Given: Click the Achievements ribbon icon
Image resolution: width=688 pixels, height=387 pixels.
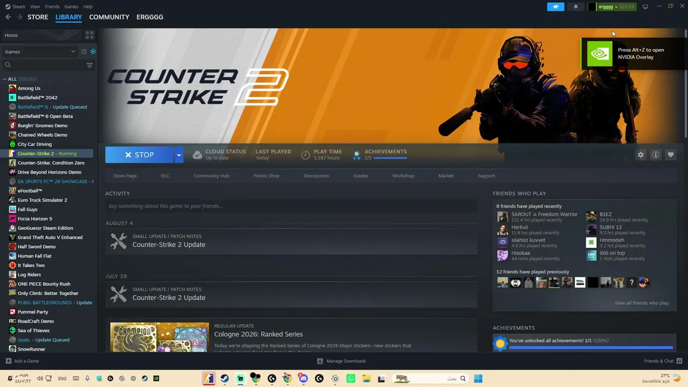Looking at the screenshot, I should coord(356,155).
